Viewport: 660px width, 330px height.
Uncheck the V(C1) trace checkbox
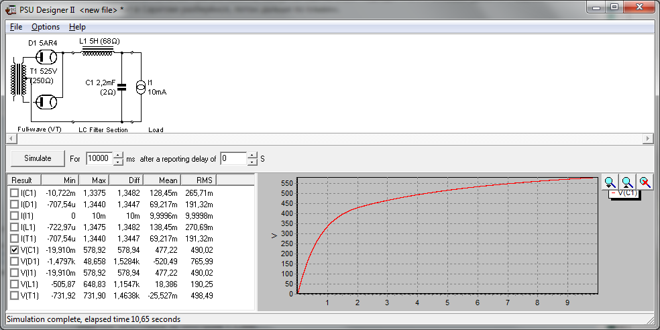(x=15, y=250)
